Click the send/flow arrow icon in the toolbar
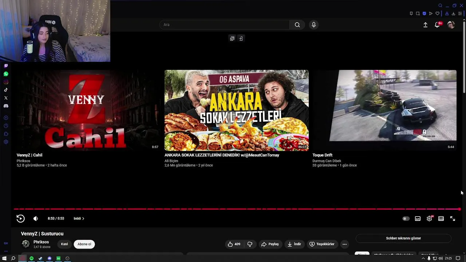466x262 pixels. coord(431,13)
